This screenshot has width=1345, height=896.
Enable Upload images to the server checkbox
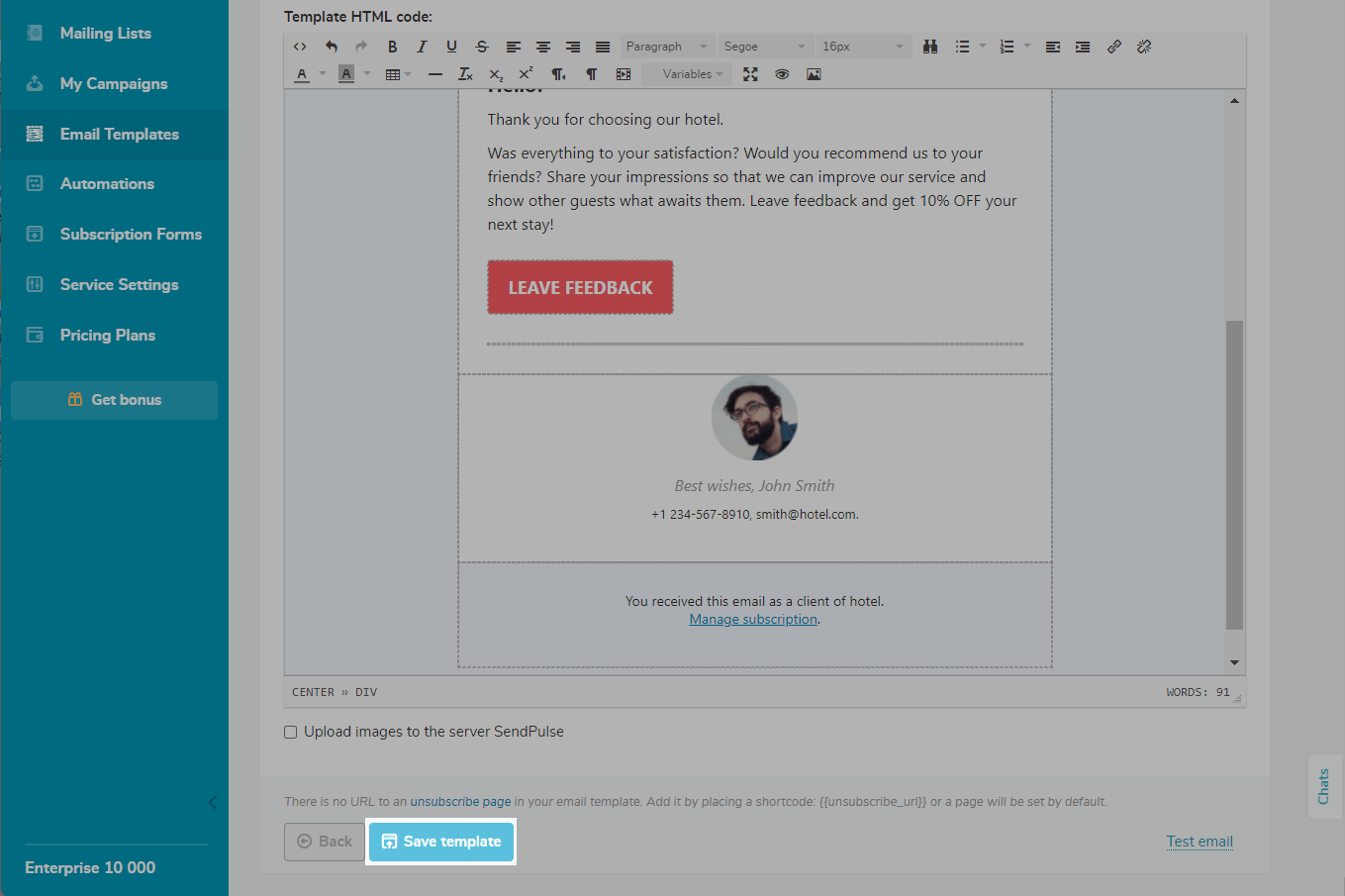291,733
